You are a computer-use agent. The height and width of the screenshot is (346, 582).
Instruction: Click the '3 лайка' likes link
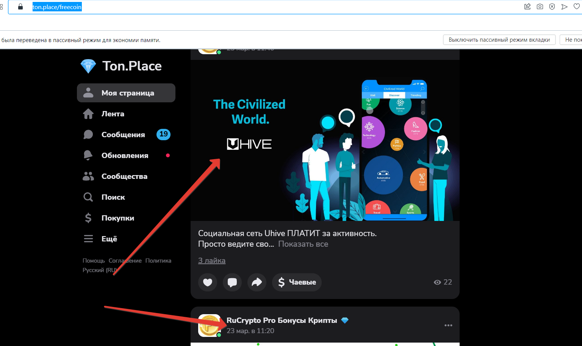tap(212, 260)
